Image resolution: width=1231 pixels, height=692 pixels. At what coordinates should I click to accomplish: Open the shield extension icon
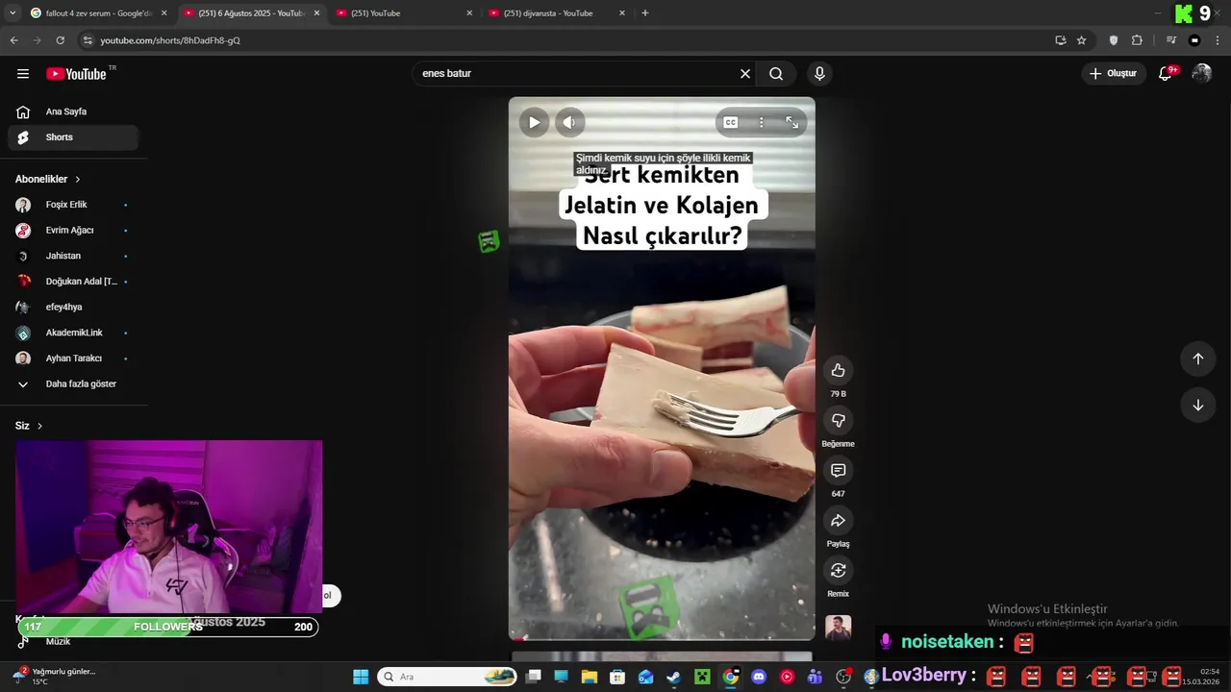tap(1114, 40)
